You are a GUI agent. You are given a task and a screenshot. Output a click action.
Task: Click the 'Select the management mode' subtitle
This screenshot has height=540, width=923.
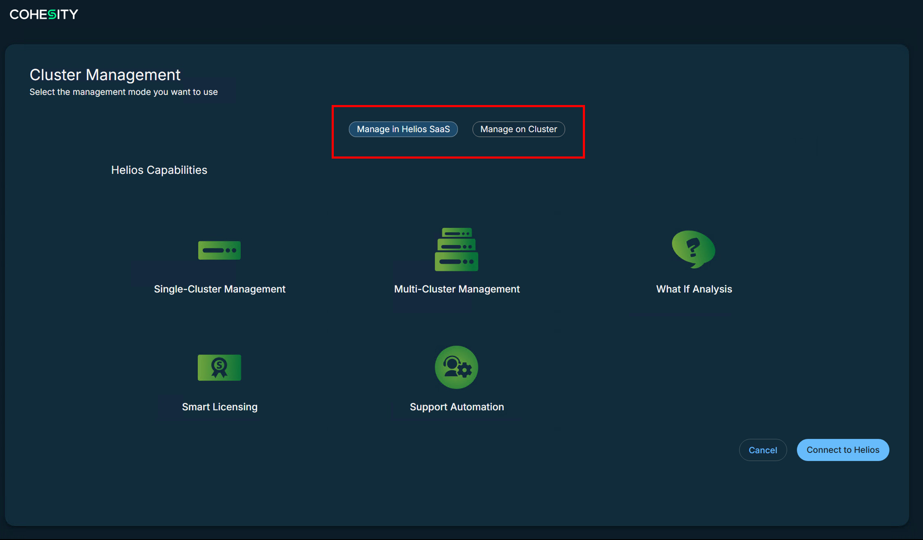pyautogui.click(x=123, y=92)
